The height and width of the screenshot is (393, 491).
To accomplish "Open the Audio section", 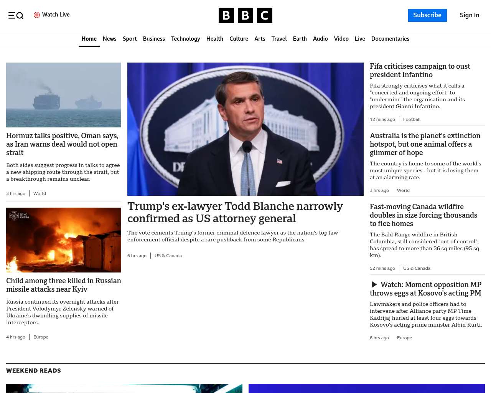I will 320,39.
